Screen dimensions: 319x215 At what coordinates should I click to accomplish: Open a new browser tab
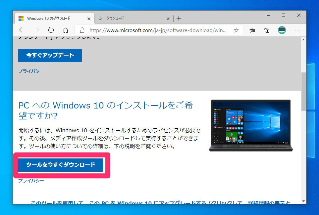(x=179, y=19)
